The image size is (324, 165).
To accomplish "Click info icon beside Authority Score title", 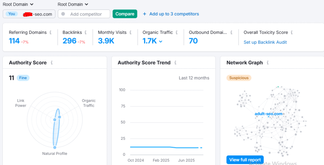I will click(52, 63).
